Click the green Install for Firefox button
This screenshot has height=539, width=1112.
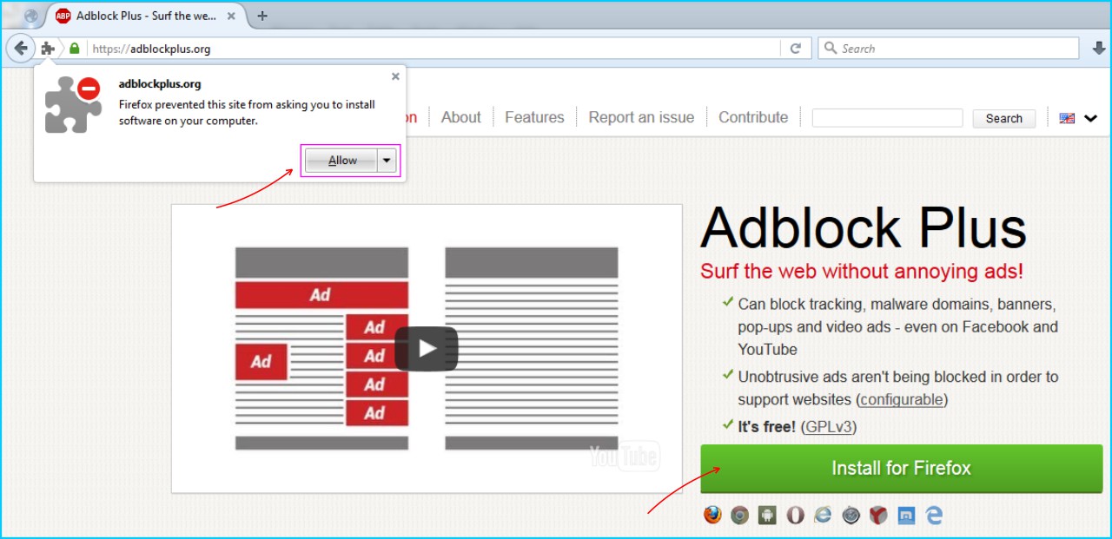click(x=901, y=469)
